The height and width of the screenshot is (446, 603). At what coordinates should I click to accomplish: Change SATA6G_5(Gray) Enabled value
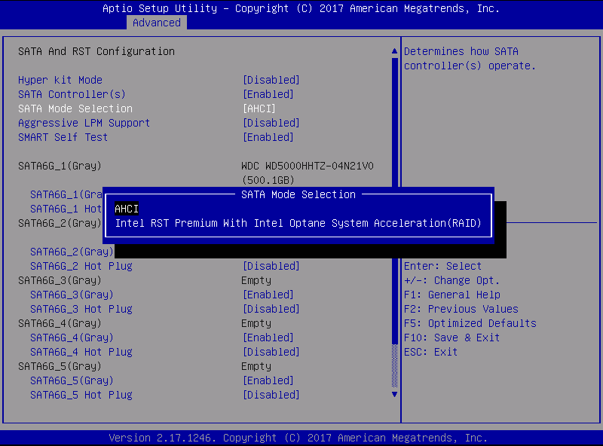pos(268,380)
